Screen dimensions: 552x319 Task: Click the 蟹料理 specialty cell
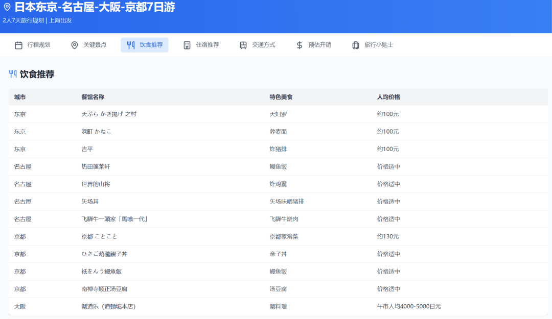278,307
